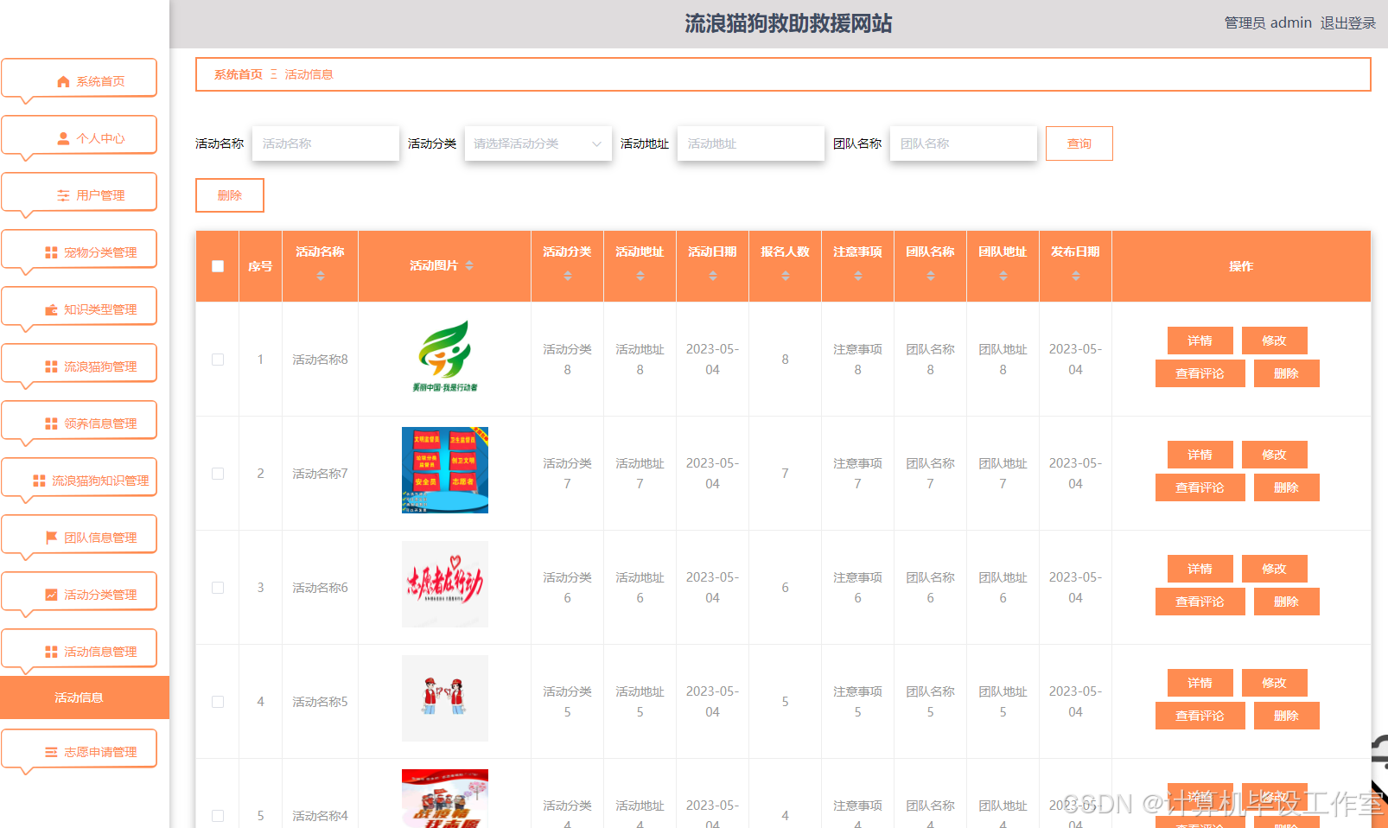Click 退出登录 in the top bar
Screen dimensions: 1388x828
(1348, 23)
